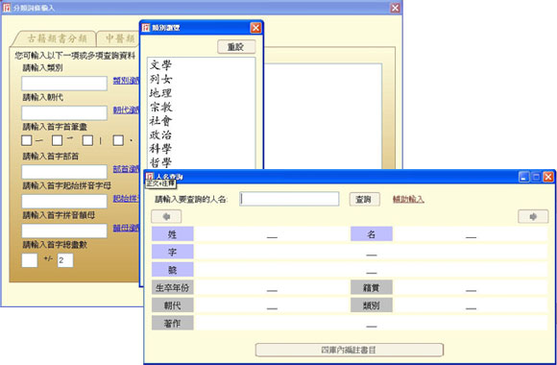Check the dot stroke (、) checkbox
The width and height of the screenshot is (557, 365).
(x=118, y=140)
